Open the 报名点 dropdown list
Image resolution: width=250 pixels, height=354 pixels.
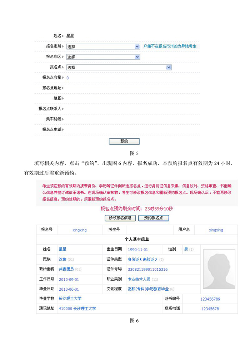[119, 67]
